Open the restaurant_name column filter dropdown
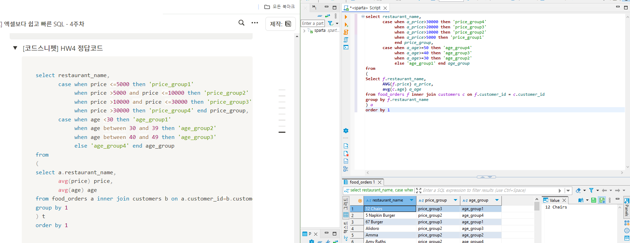This screenshot has width=630, height=243. 412,200
